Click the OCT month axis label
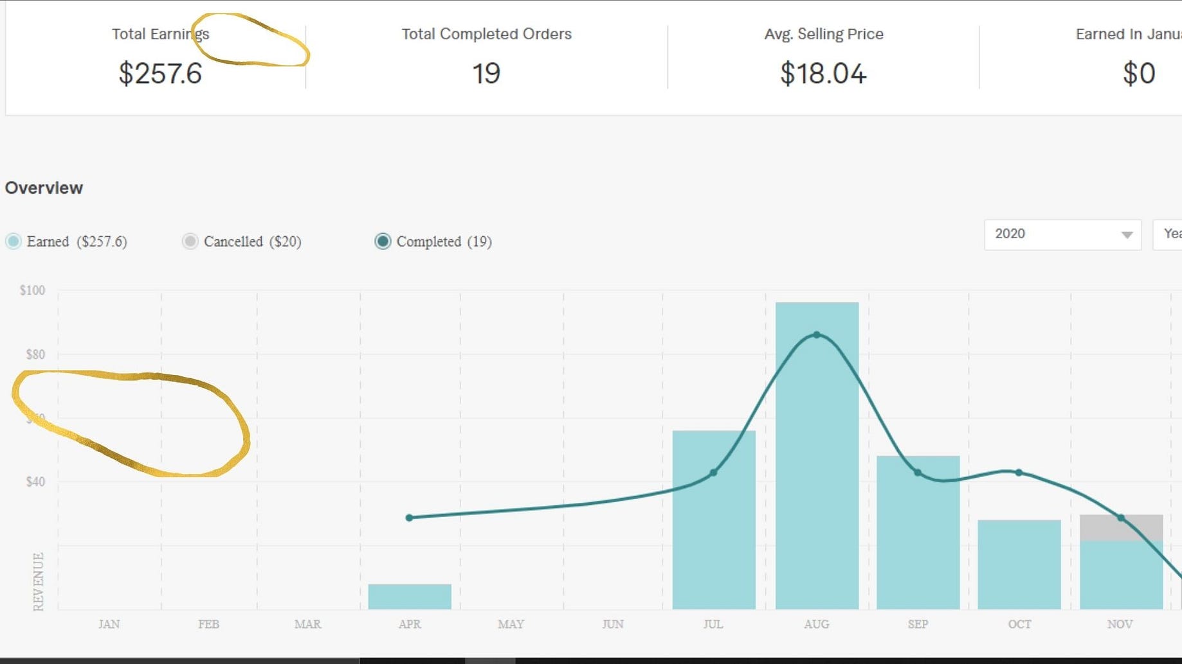1182x664 pixels. tap(1019, 624)
